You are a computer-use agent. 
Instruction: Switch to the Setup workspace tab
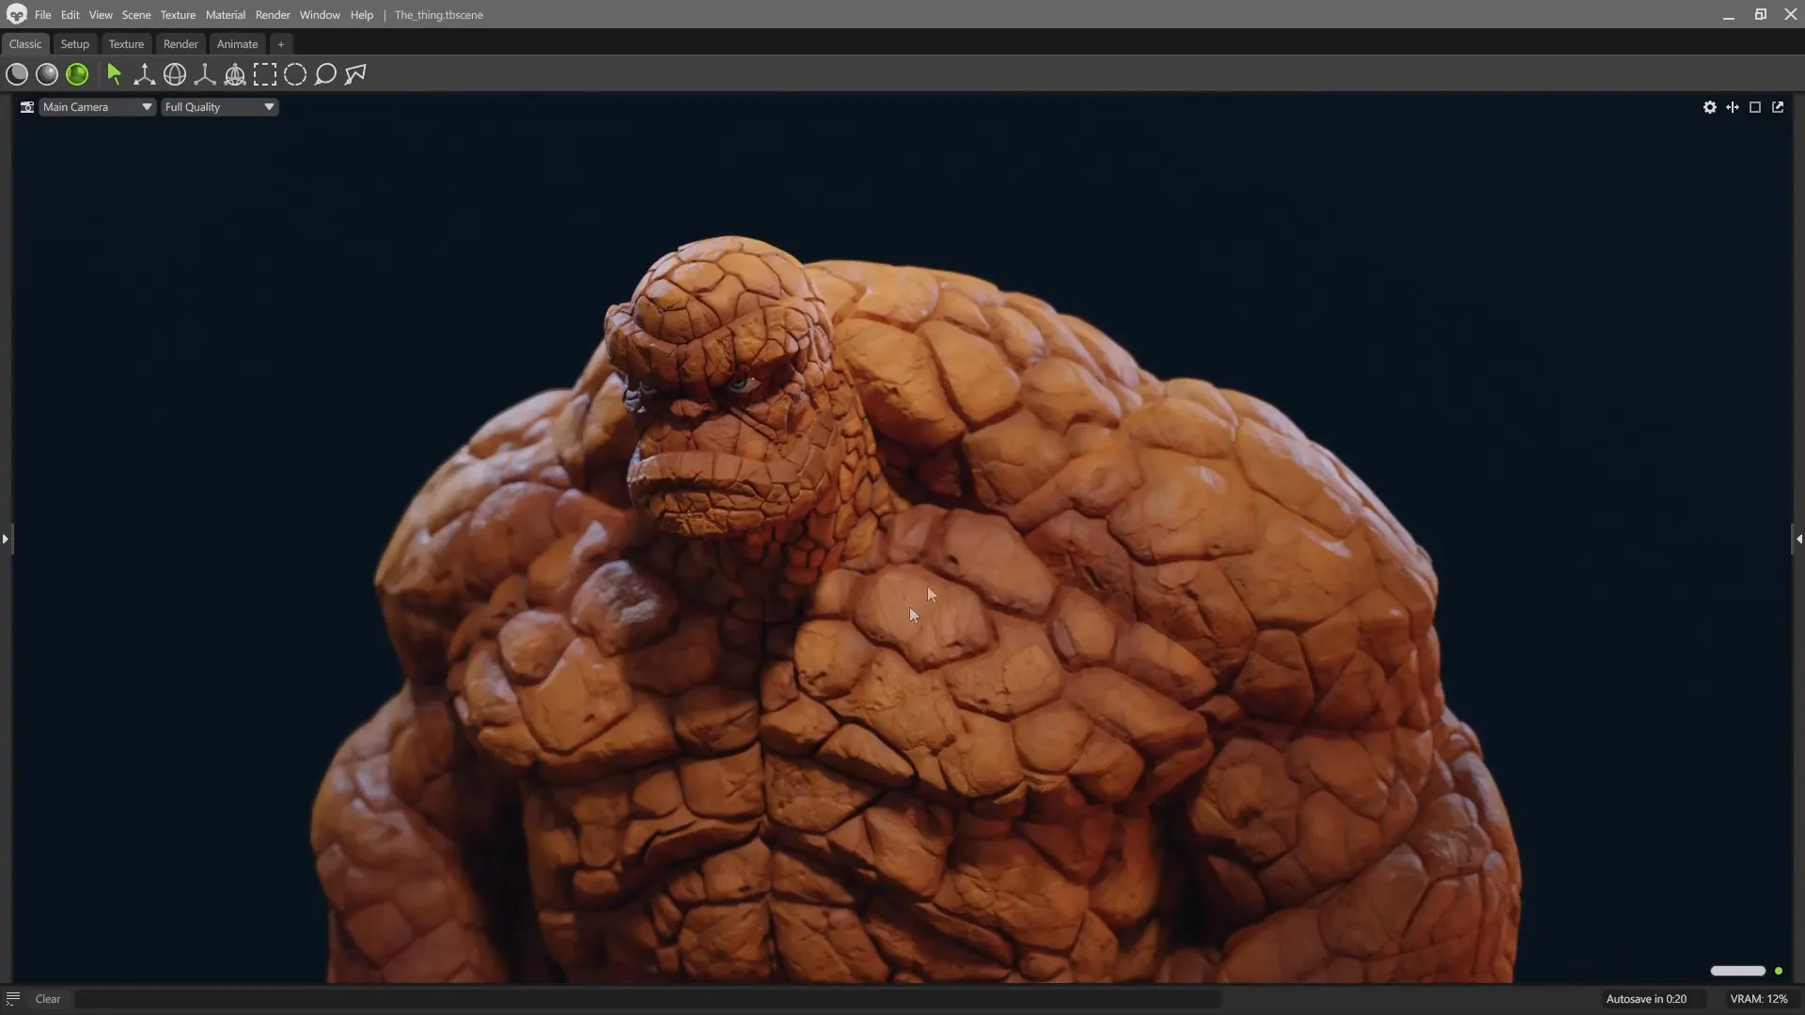coord(75,44)
